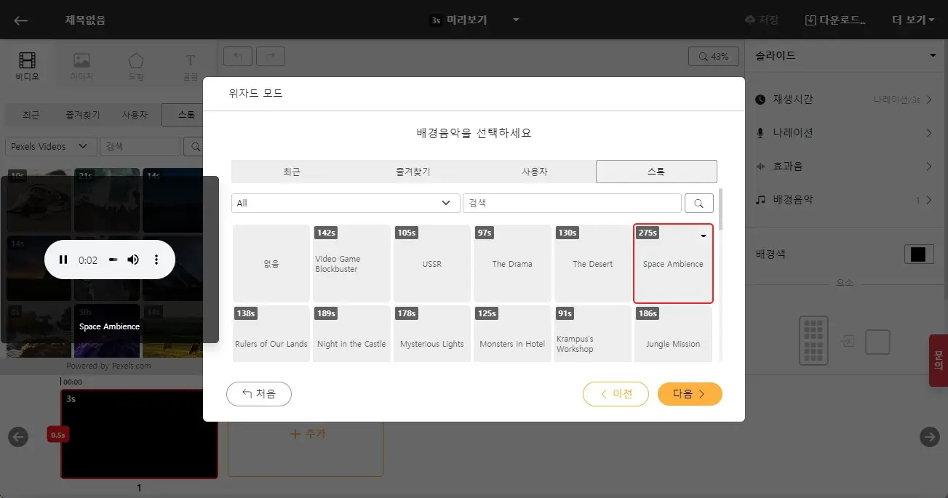Open the 배경색 black color swatch
948x498 pixels.
920,254
